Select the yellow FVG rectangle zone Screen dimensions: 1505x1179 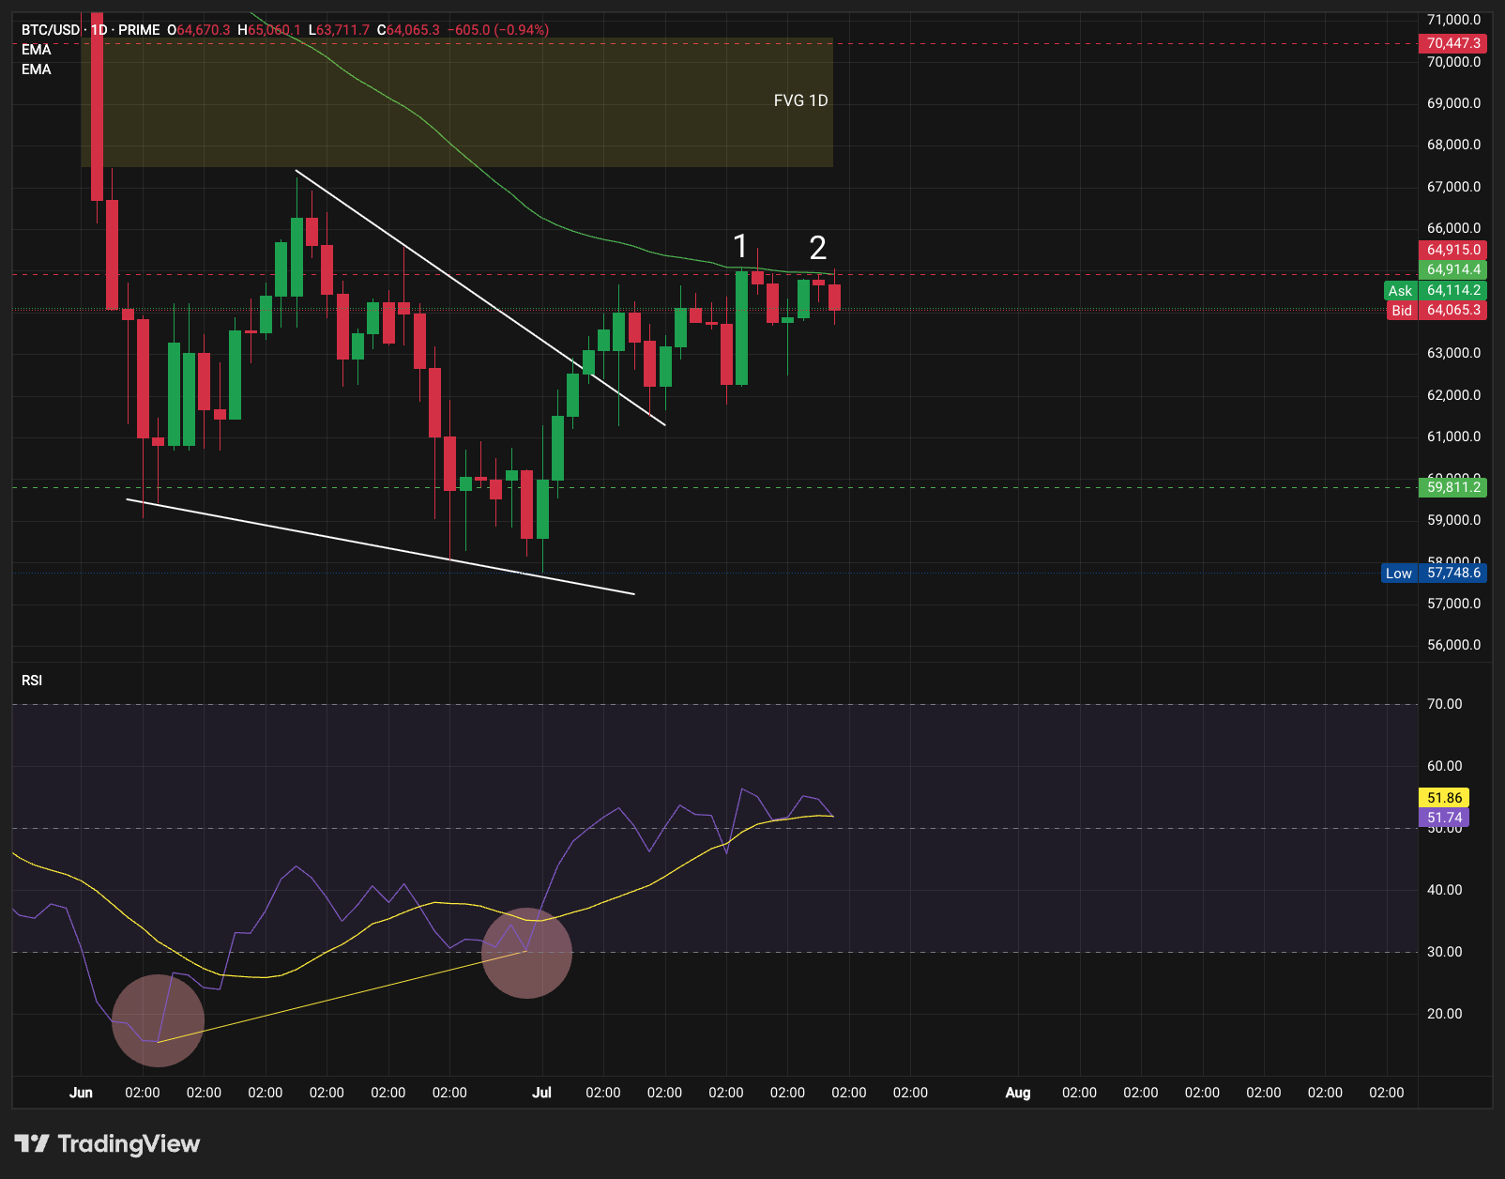pyautogui.click(x=457, y=102)
